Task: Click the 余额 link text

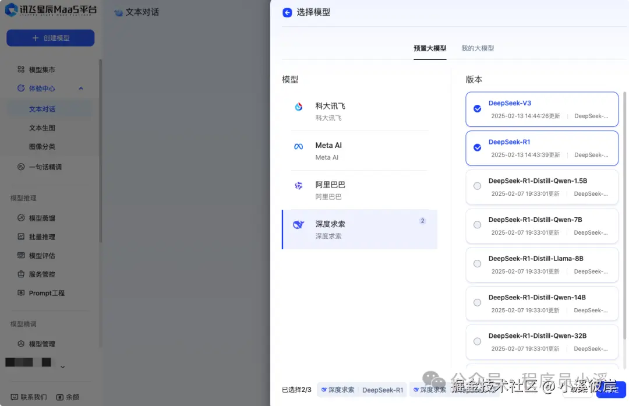Action: pyautogui.click(x=73, y=397)
